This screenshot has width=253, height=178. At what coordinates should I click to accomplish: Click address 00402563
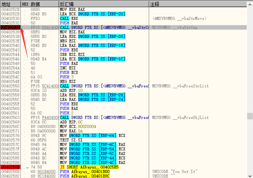pyautogui.click(x=11, y=117)
